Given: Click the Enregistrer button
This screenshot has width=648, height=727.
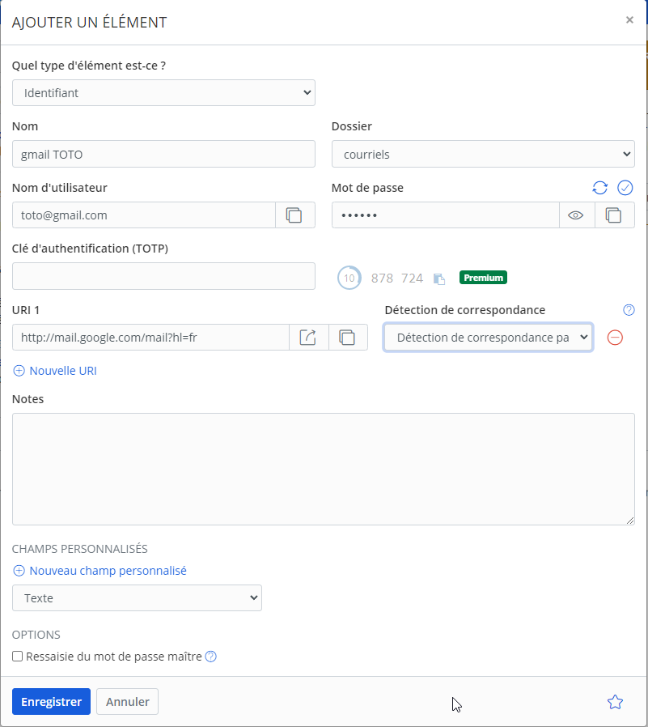Looking at the screenshot, I should click(x=52, y=702).
